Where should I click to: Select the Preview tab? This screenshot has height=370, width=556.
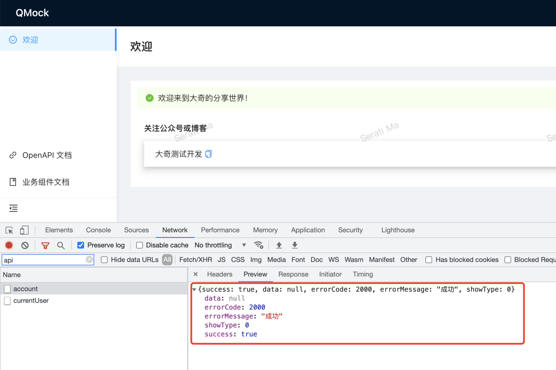coord(255,274)
